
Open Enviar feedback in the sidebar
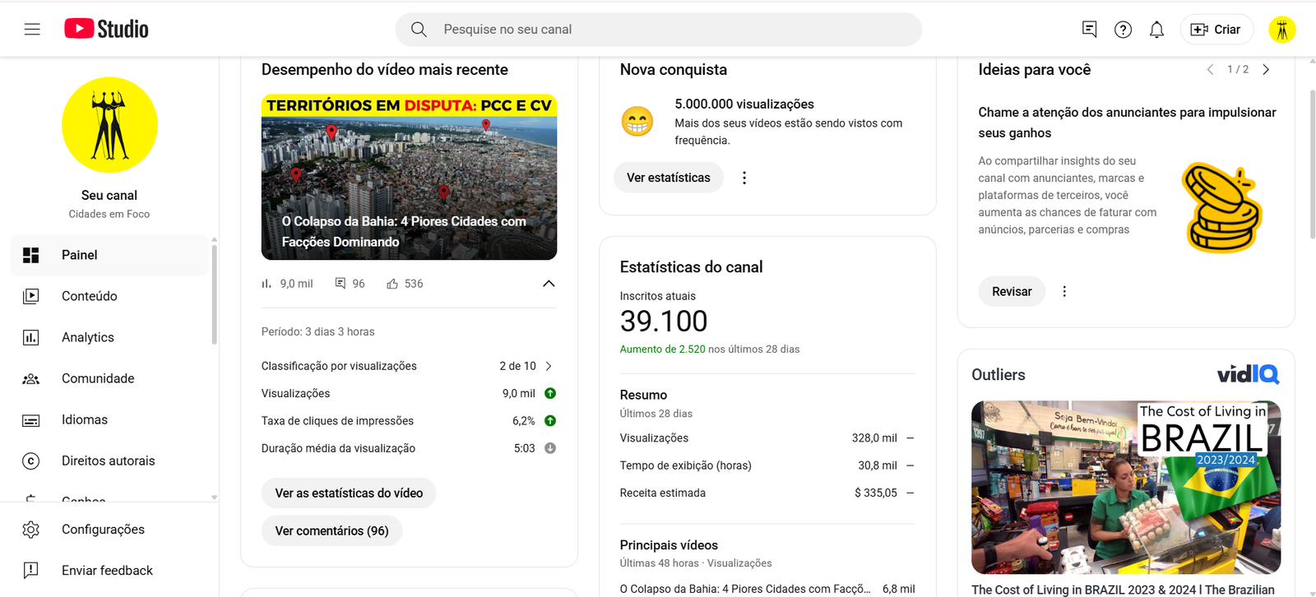109,571
